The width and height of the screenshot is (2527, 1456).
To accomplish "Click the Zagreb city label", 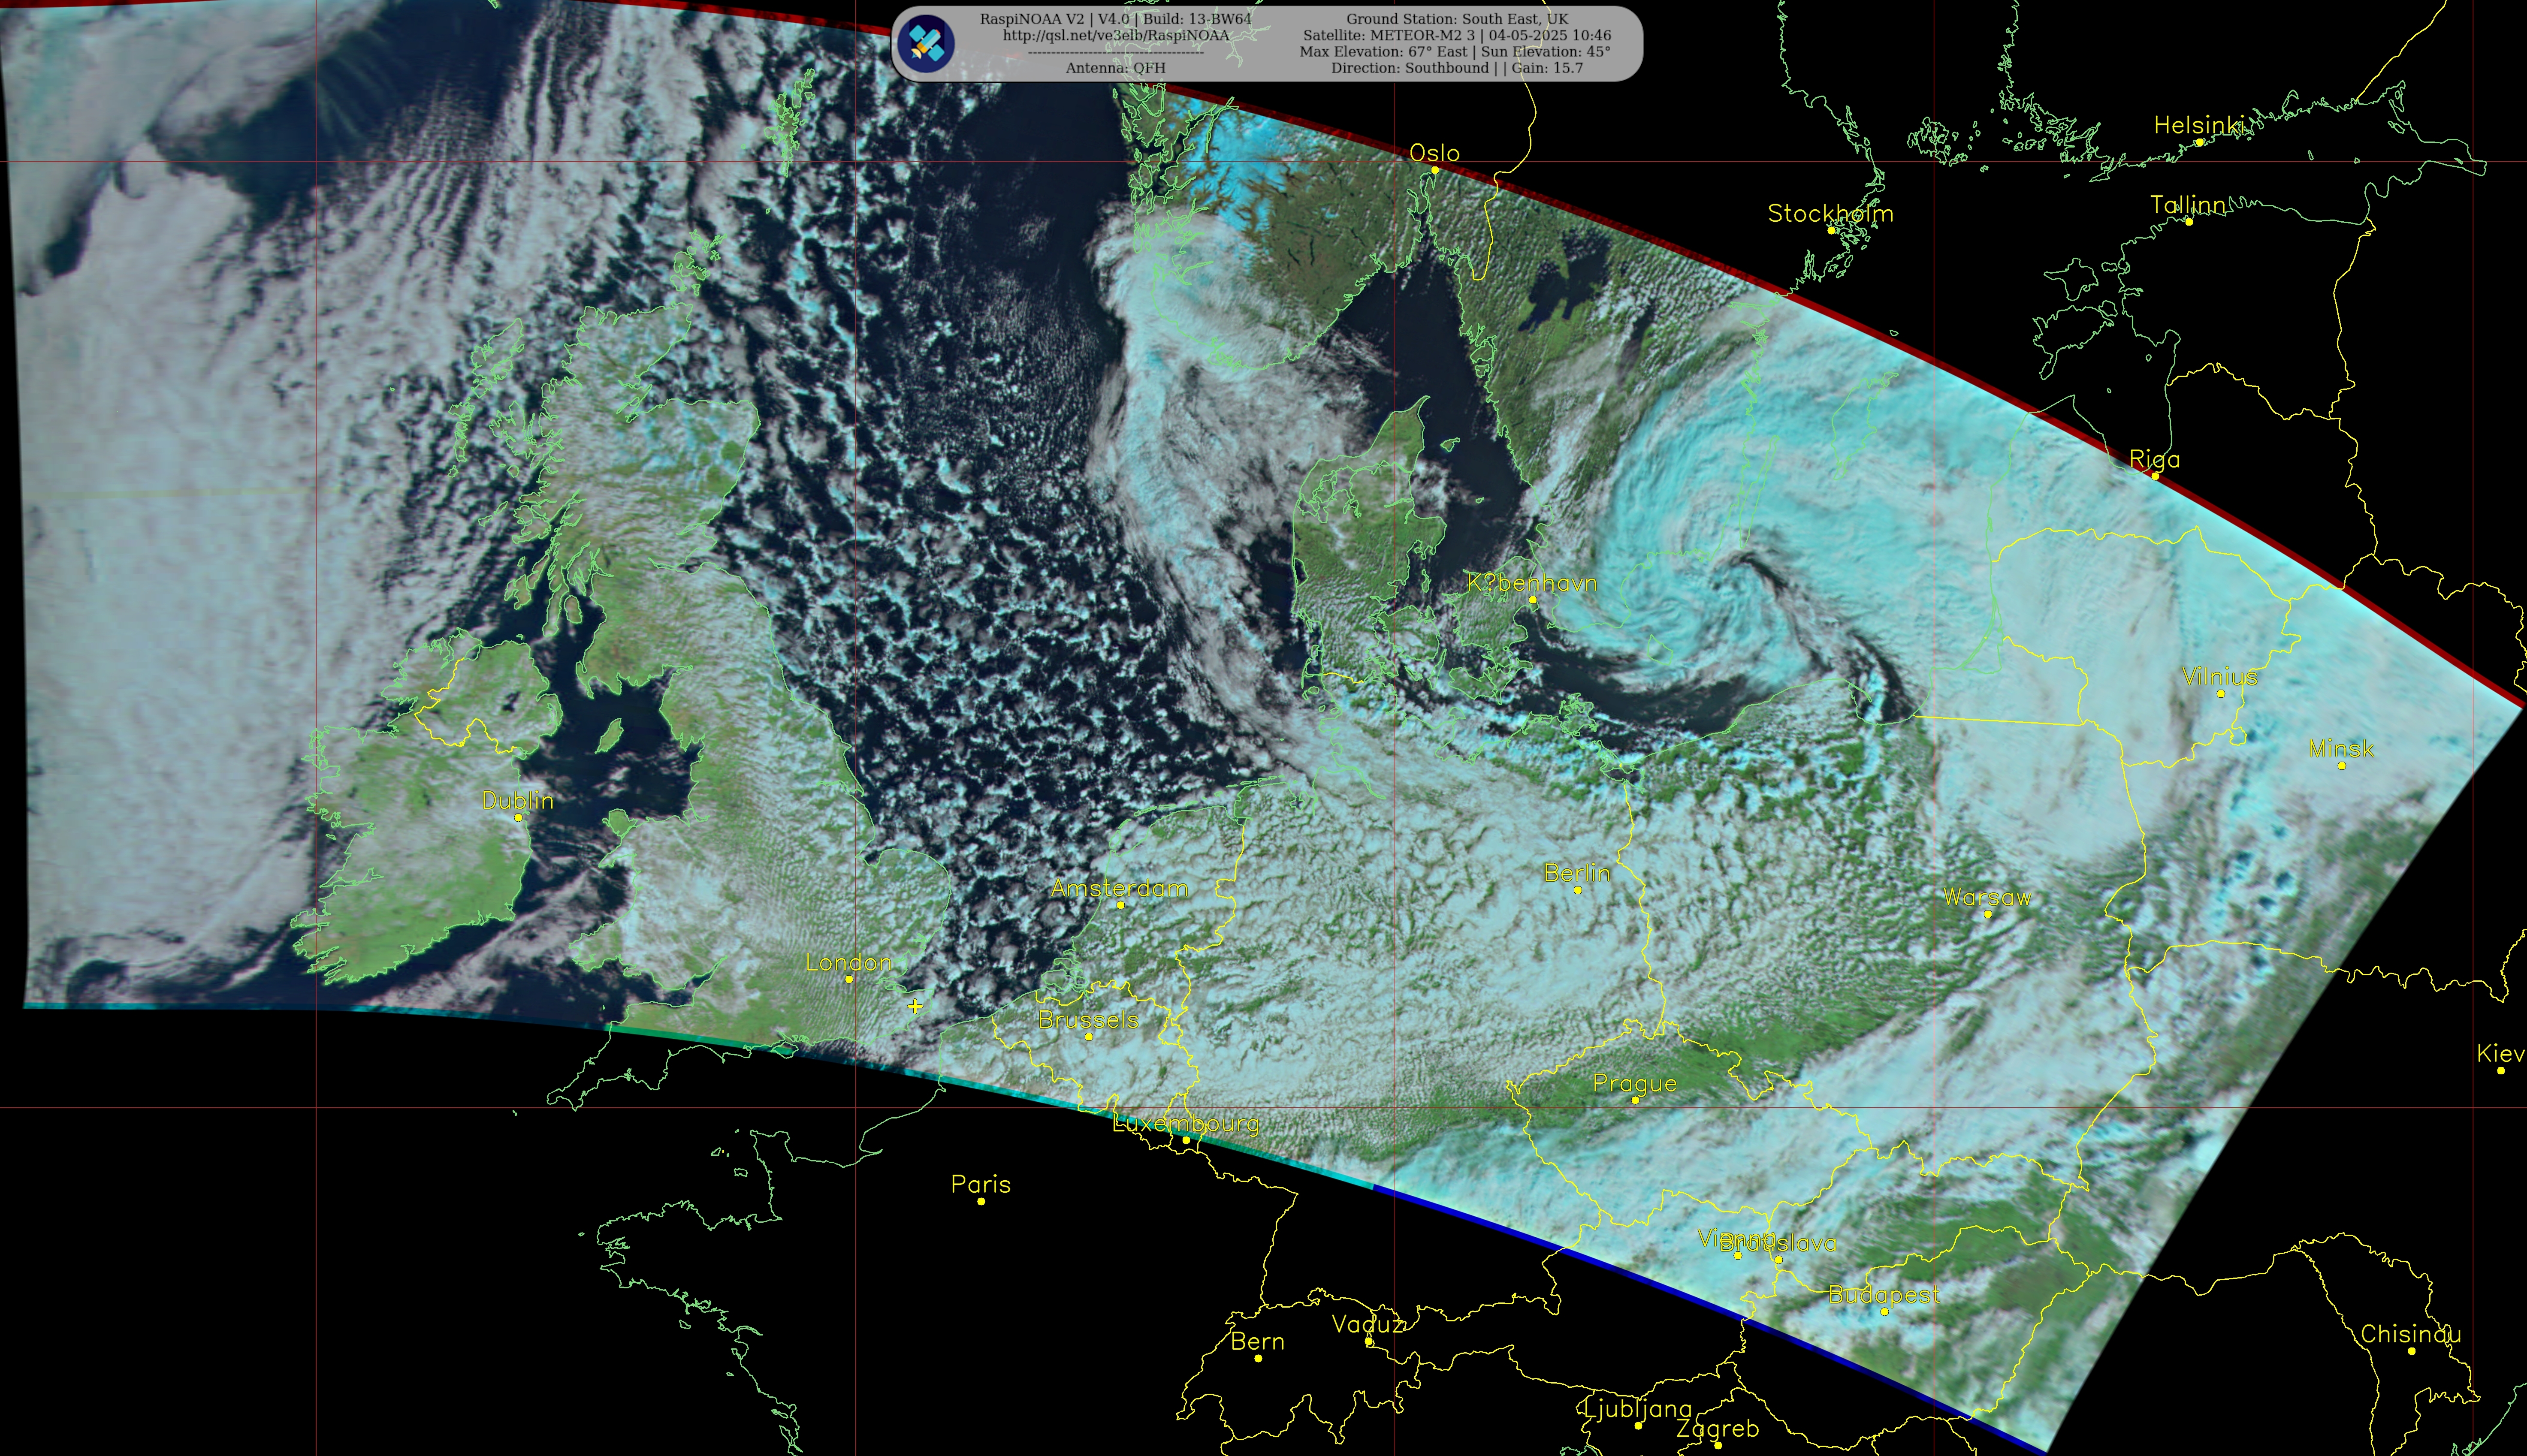I will click(1717, 1429).
